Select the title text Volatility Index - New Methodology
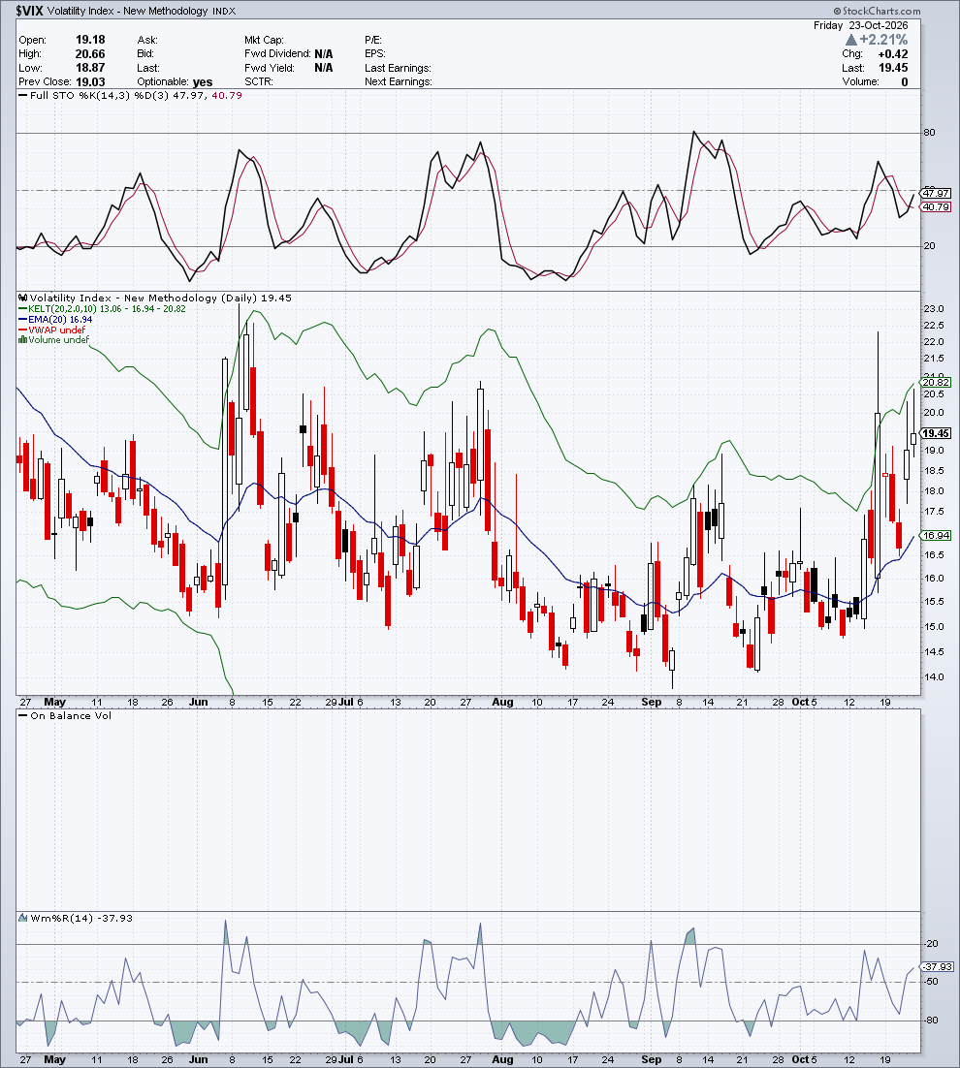Screen dimensions: 960x1068 [127, 11]
